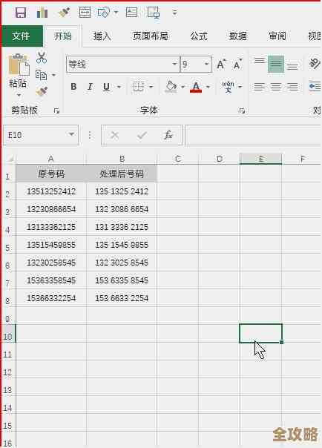322x448 pixels.
Task: Click the text orientation icon
Action: [315, 64]
